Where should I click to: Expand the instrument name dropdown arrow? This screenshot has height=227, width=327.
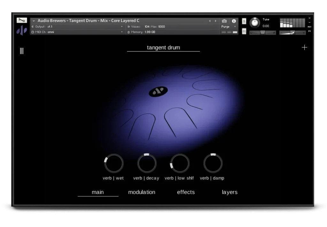[x=34, y=21]
